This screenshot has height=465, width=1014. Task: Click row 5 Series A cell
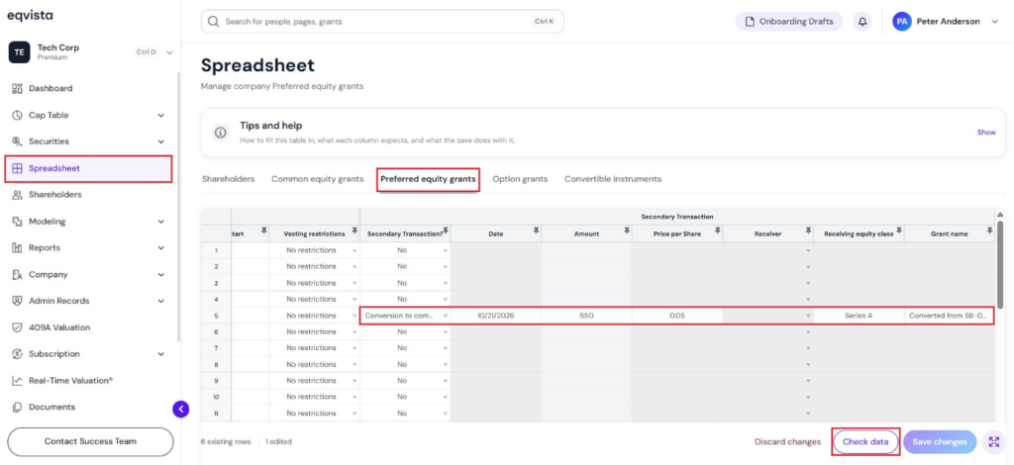point(859,316)
